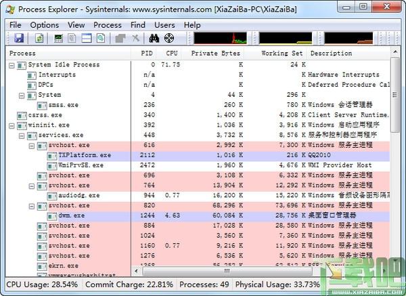Screen dimensions: 406x296
Task: Click the WMI Provider Host description
Action: 340,165
